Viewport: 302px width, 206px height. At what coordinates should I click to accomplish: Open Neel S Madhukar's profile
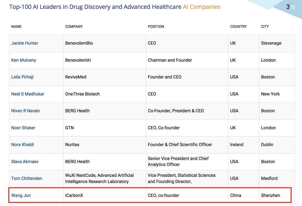28,94
